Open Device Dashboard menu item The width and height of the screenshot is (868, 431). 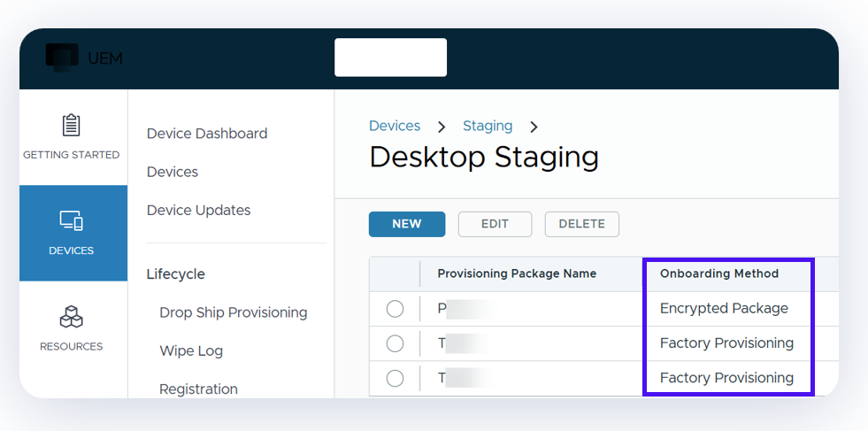(206, 134)
